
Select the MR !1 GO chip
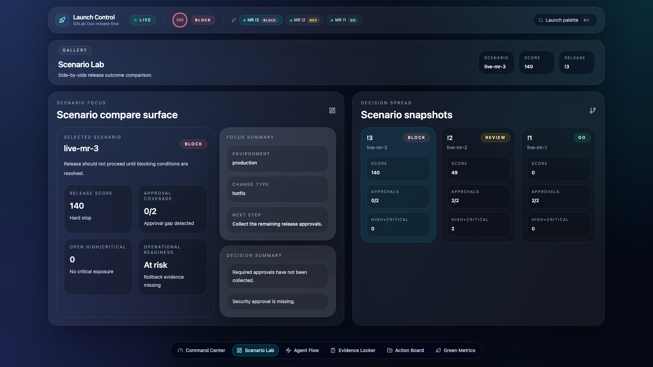(344, 20)
